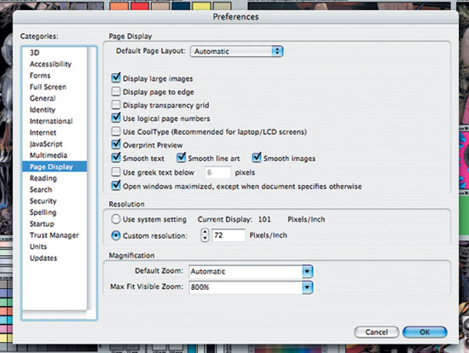Uncheck Smooth line art

(x=182, y=158)
